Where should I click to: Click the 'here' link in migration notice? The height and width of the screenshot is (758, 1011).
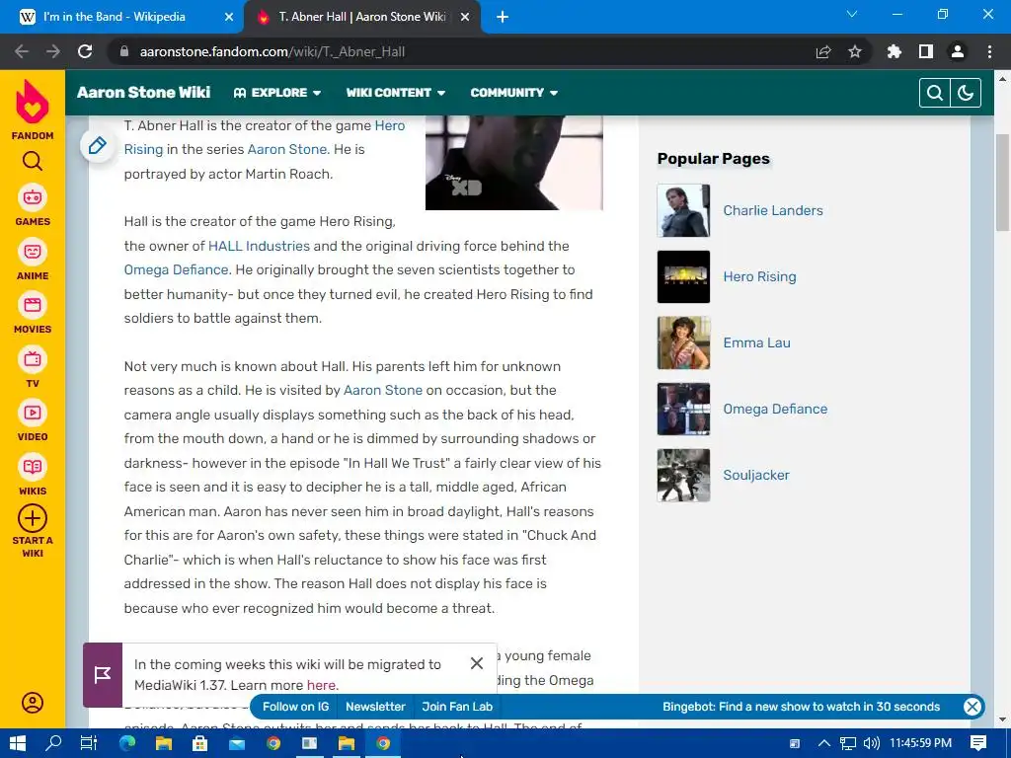321,685
